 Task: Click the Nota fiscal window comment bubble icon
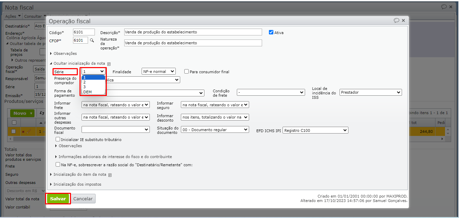(444, 7)
